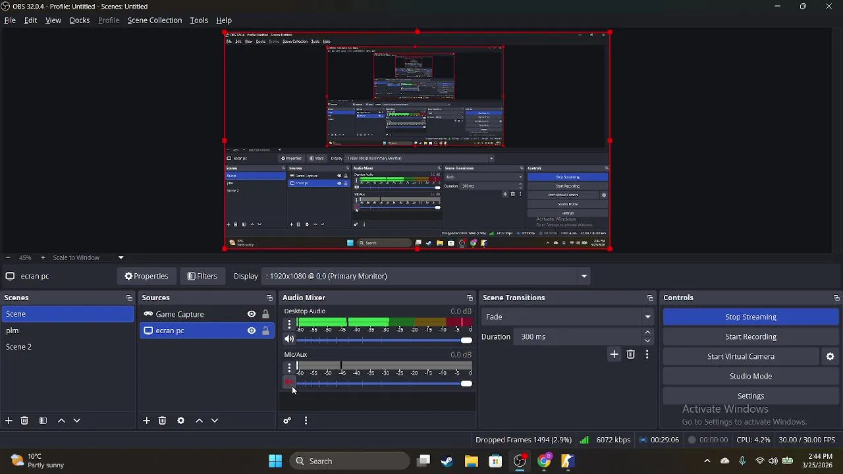Open transition properties three-dot icon

coord(647,355)
